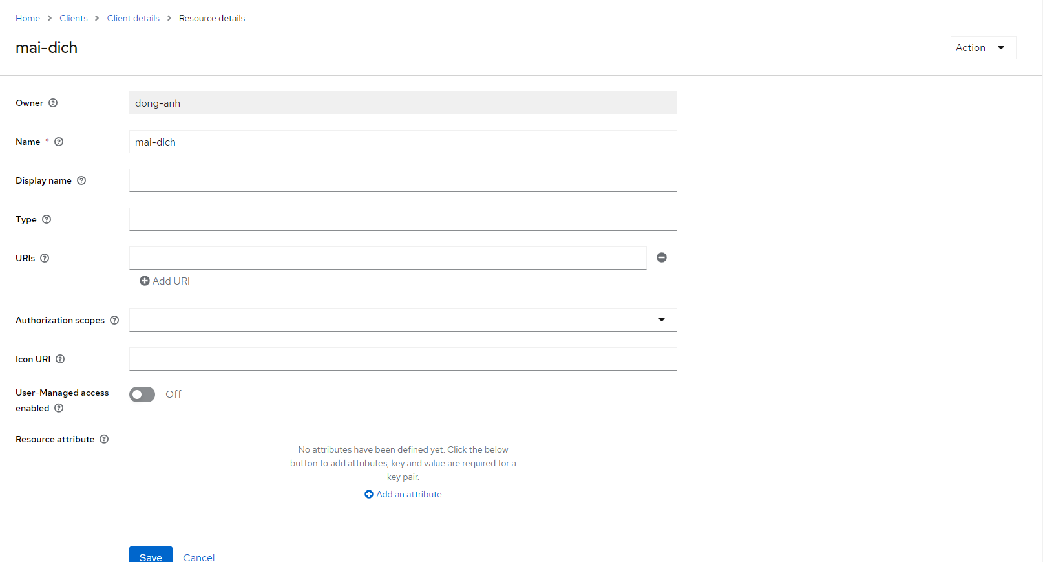This screenshot has height=562, width=1043.
Task: Show help for Authorization scopes
Action: point(114,320)
